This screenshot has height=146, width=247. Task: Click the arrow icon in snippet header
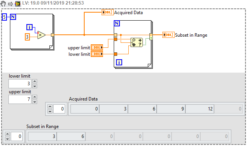point(10,3)
